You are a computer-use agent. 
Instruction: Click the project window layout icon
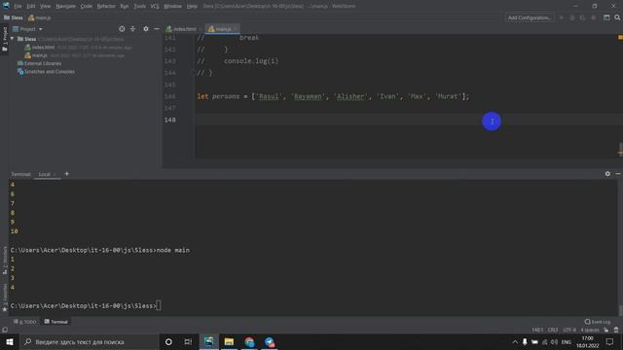click(606, 17)
